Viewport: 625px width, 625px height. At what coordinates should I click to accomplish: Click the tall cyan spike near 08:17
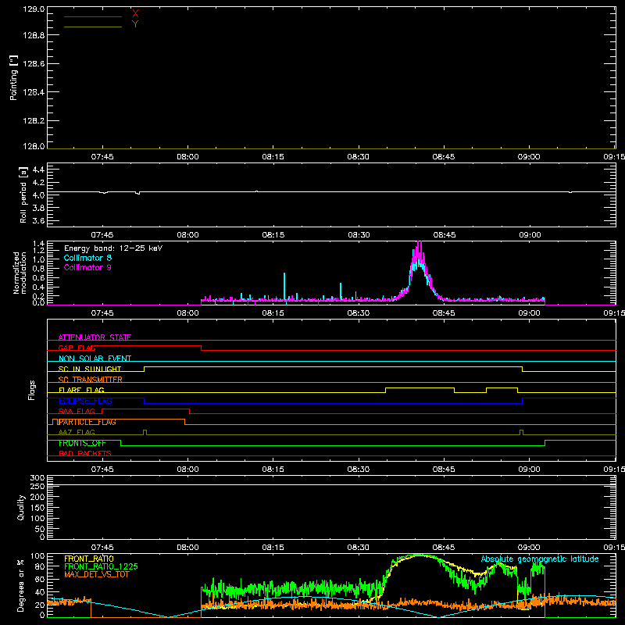coord(284,285)
